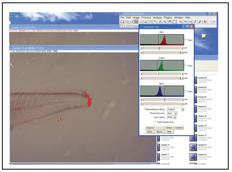The height and width of the screenshot is (172, 232).
Task: Expand the Threshold color dropdown
Action: coord(172,114)
